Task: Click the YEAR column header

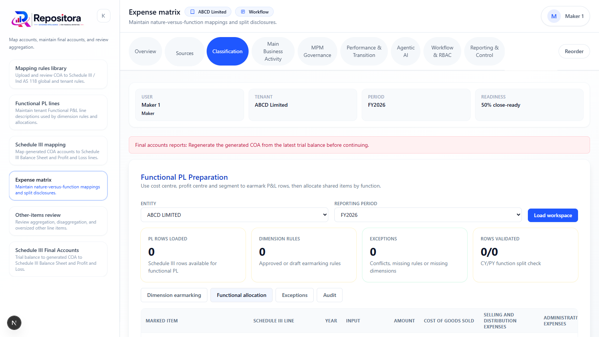Action: 331,321
